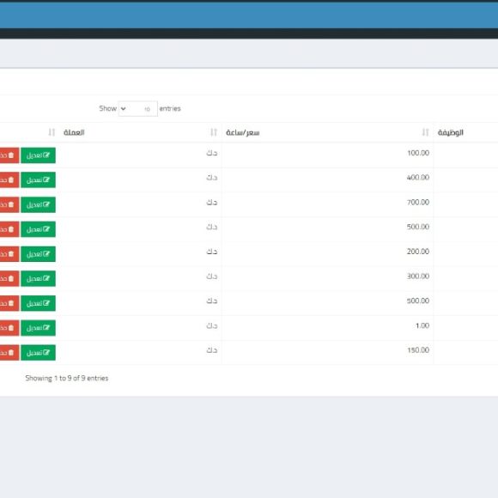Click the 'Show' label before the dropdown
498x498 pixels.
107,109
